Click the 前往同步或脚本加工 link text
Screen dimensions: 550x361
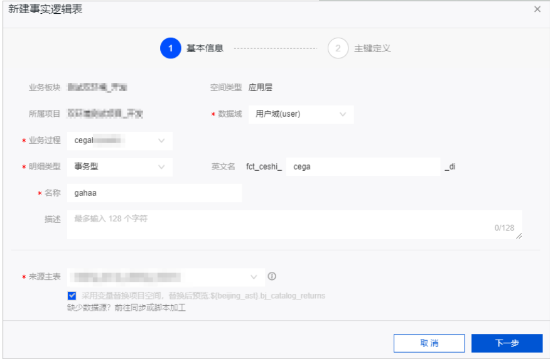pos(150,308)
